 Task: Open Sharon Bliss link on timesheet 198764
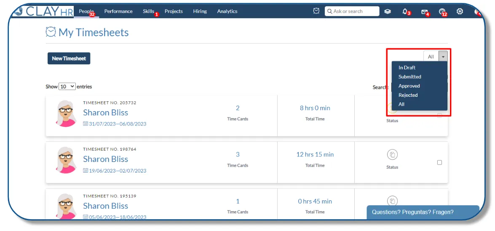pos(105,159)
